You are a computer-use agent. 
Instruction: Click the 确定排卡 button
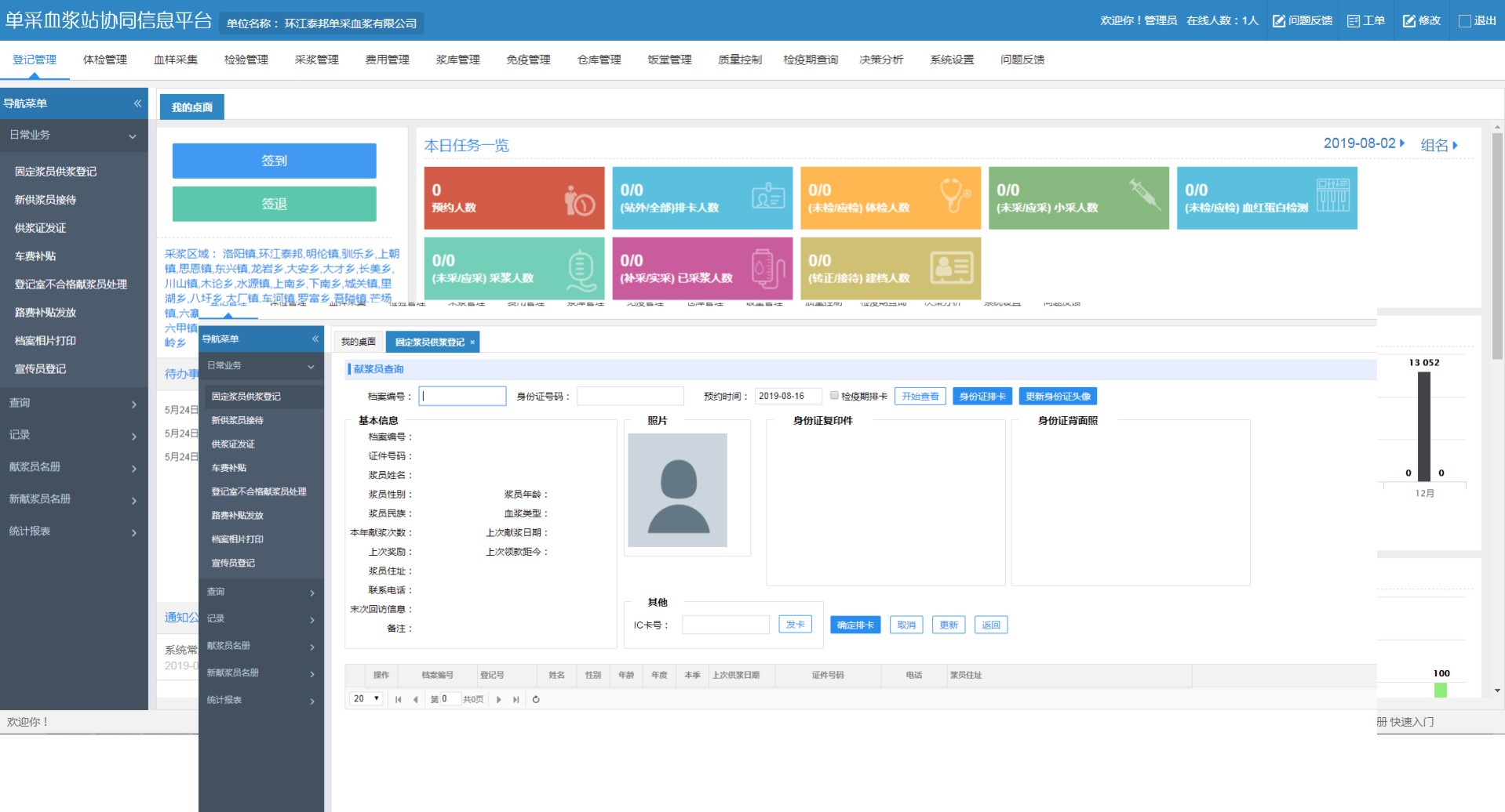click(855, 625)
